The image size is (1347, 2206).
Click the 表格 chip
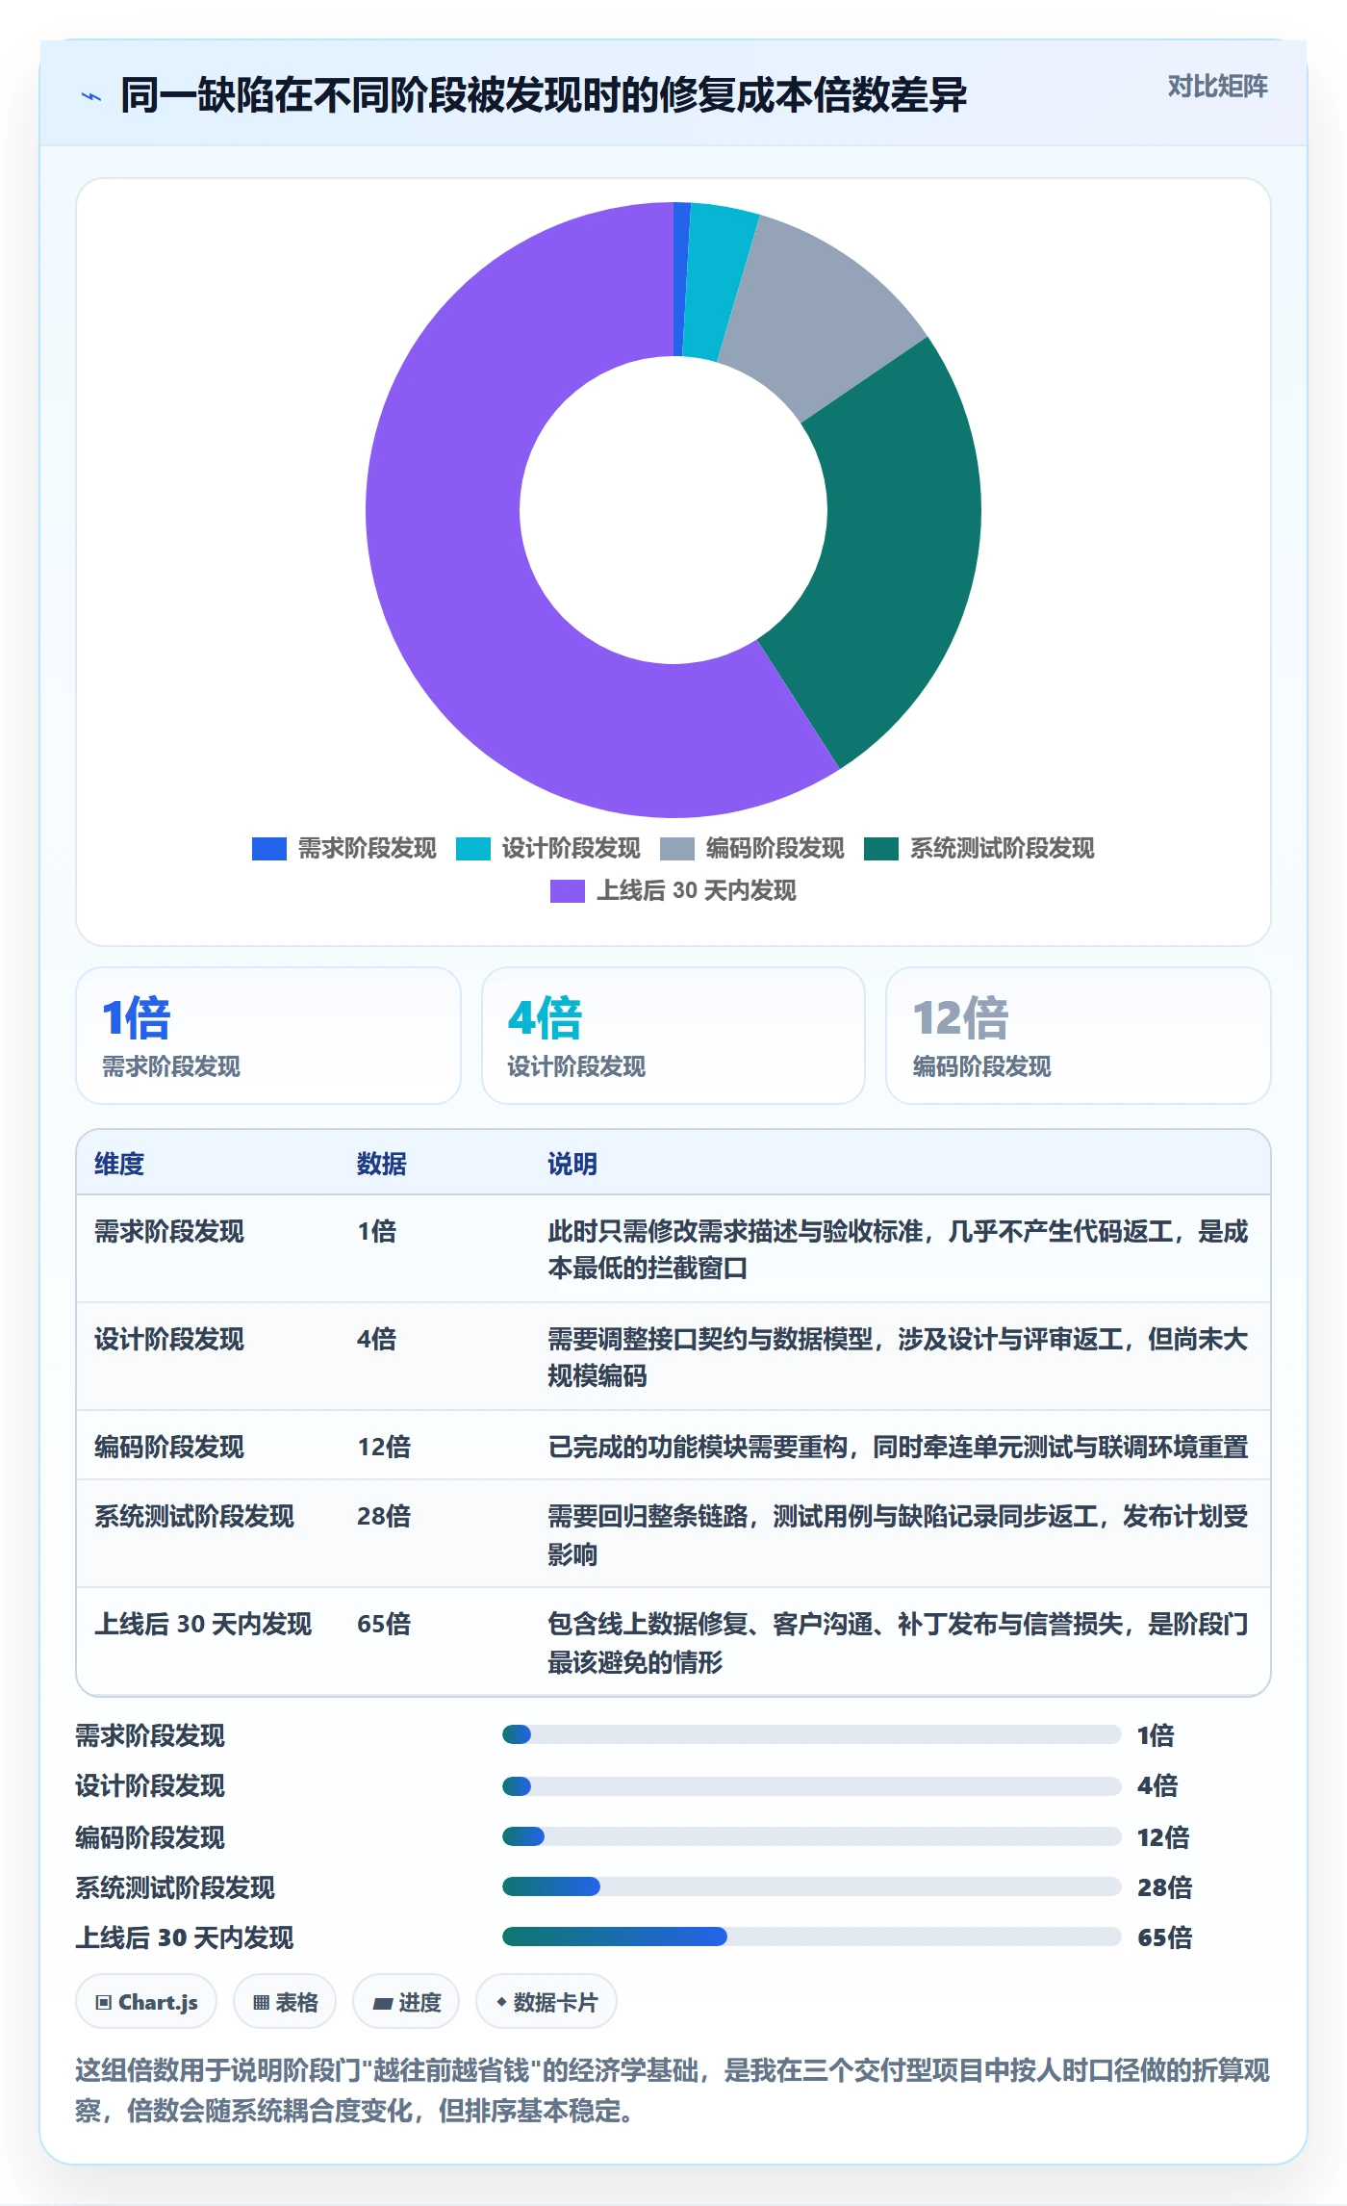pyautogui.click(x=285, y=2002)
